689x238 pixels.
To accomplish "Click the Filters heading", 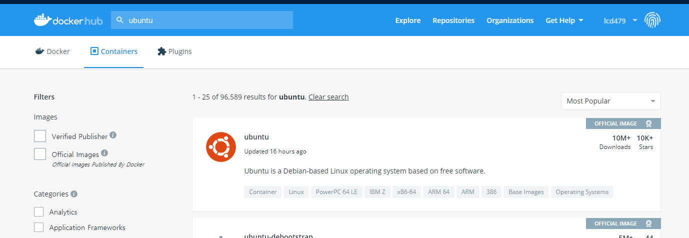I will tap(44, 97).
